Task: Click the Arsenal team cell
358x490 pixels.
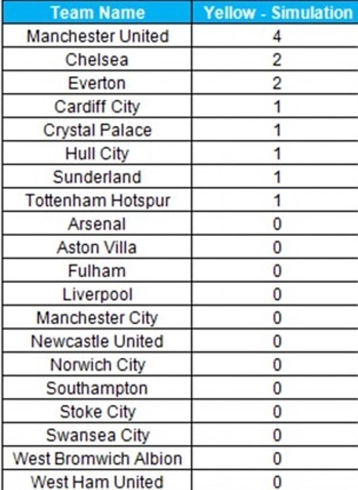Action: point(97,224)
